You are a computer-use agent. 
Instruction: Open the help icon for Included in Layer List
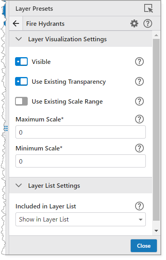pyautogui.click(x=139, y=206)
